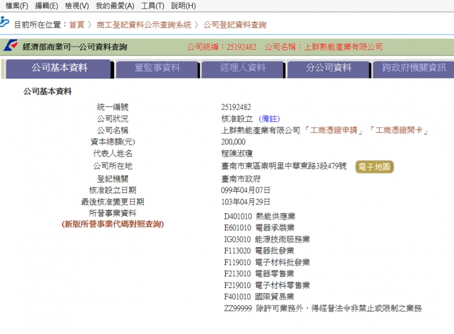Click the 公司所在地 field label
The width and height of the screenshot is (454, 334).
113,166
